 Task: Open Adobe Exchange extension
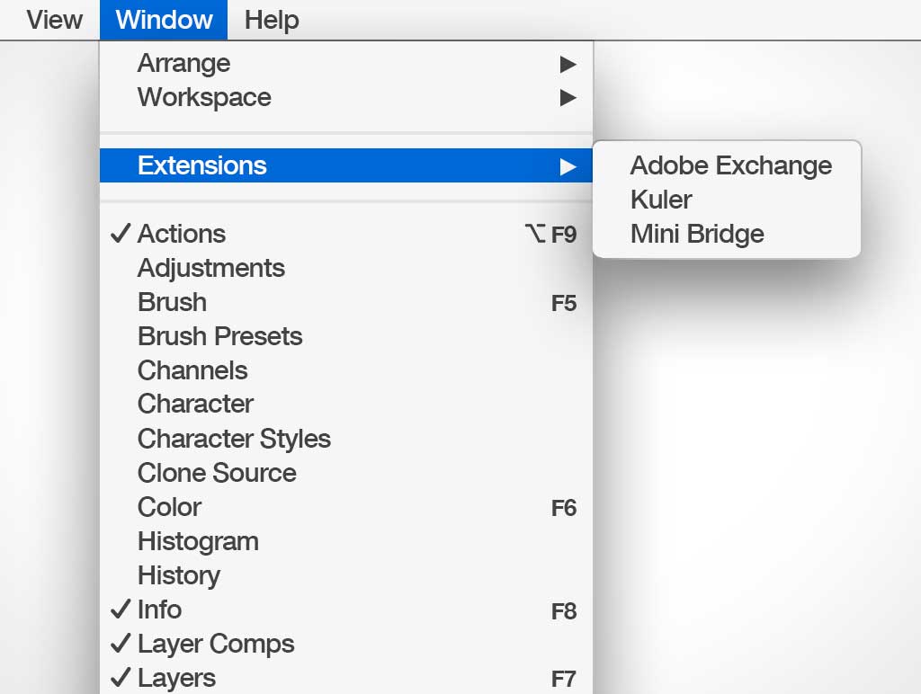pos(730,166)
